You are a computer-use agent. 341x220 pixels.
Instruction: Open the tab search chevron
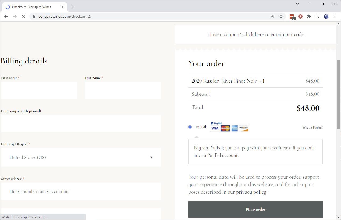coord(297,4)
